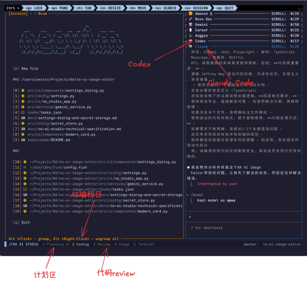
Task: Expand the stacked Auggie pane
Action: point(244,36)
